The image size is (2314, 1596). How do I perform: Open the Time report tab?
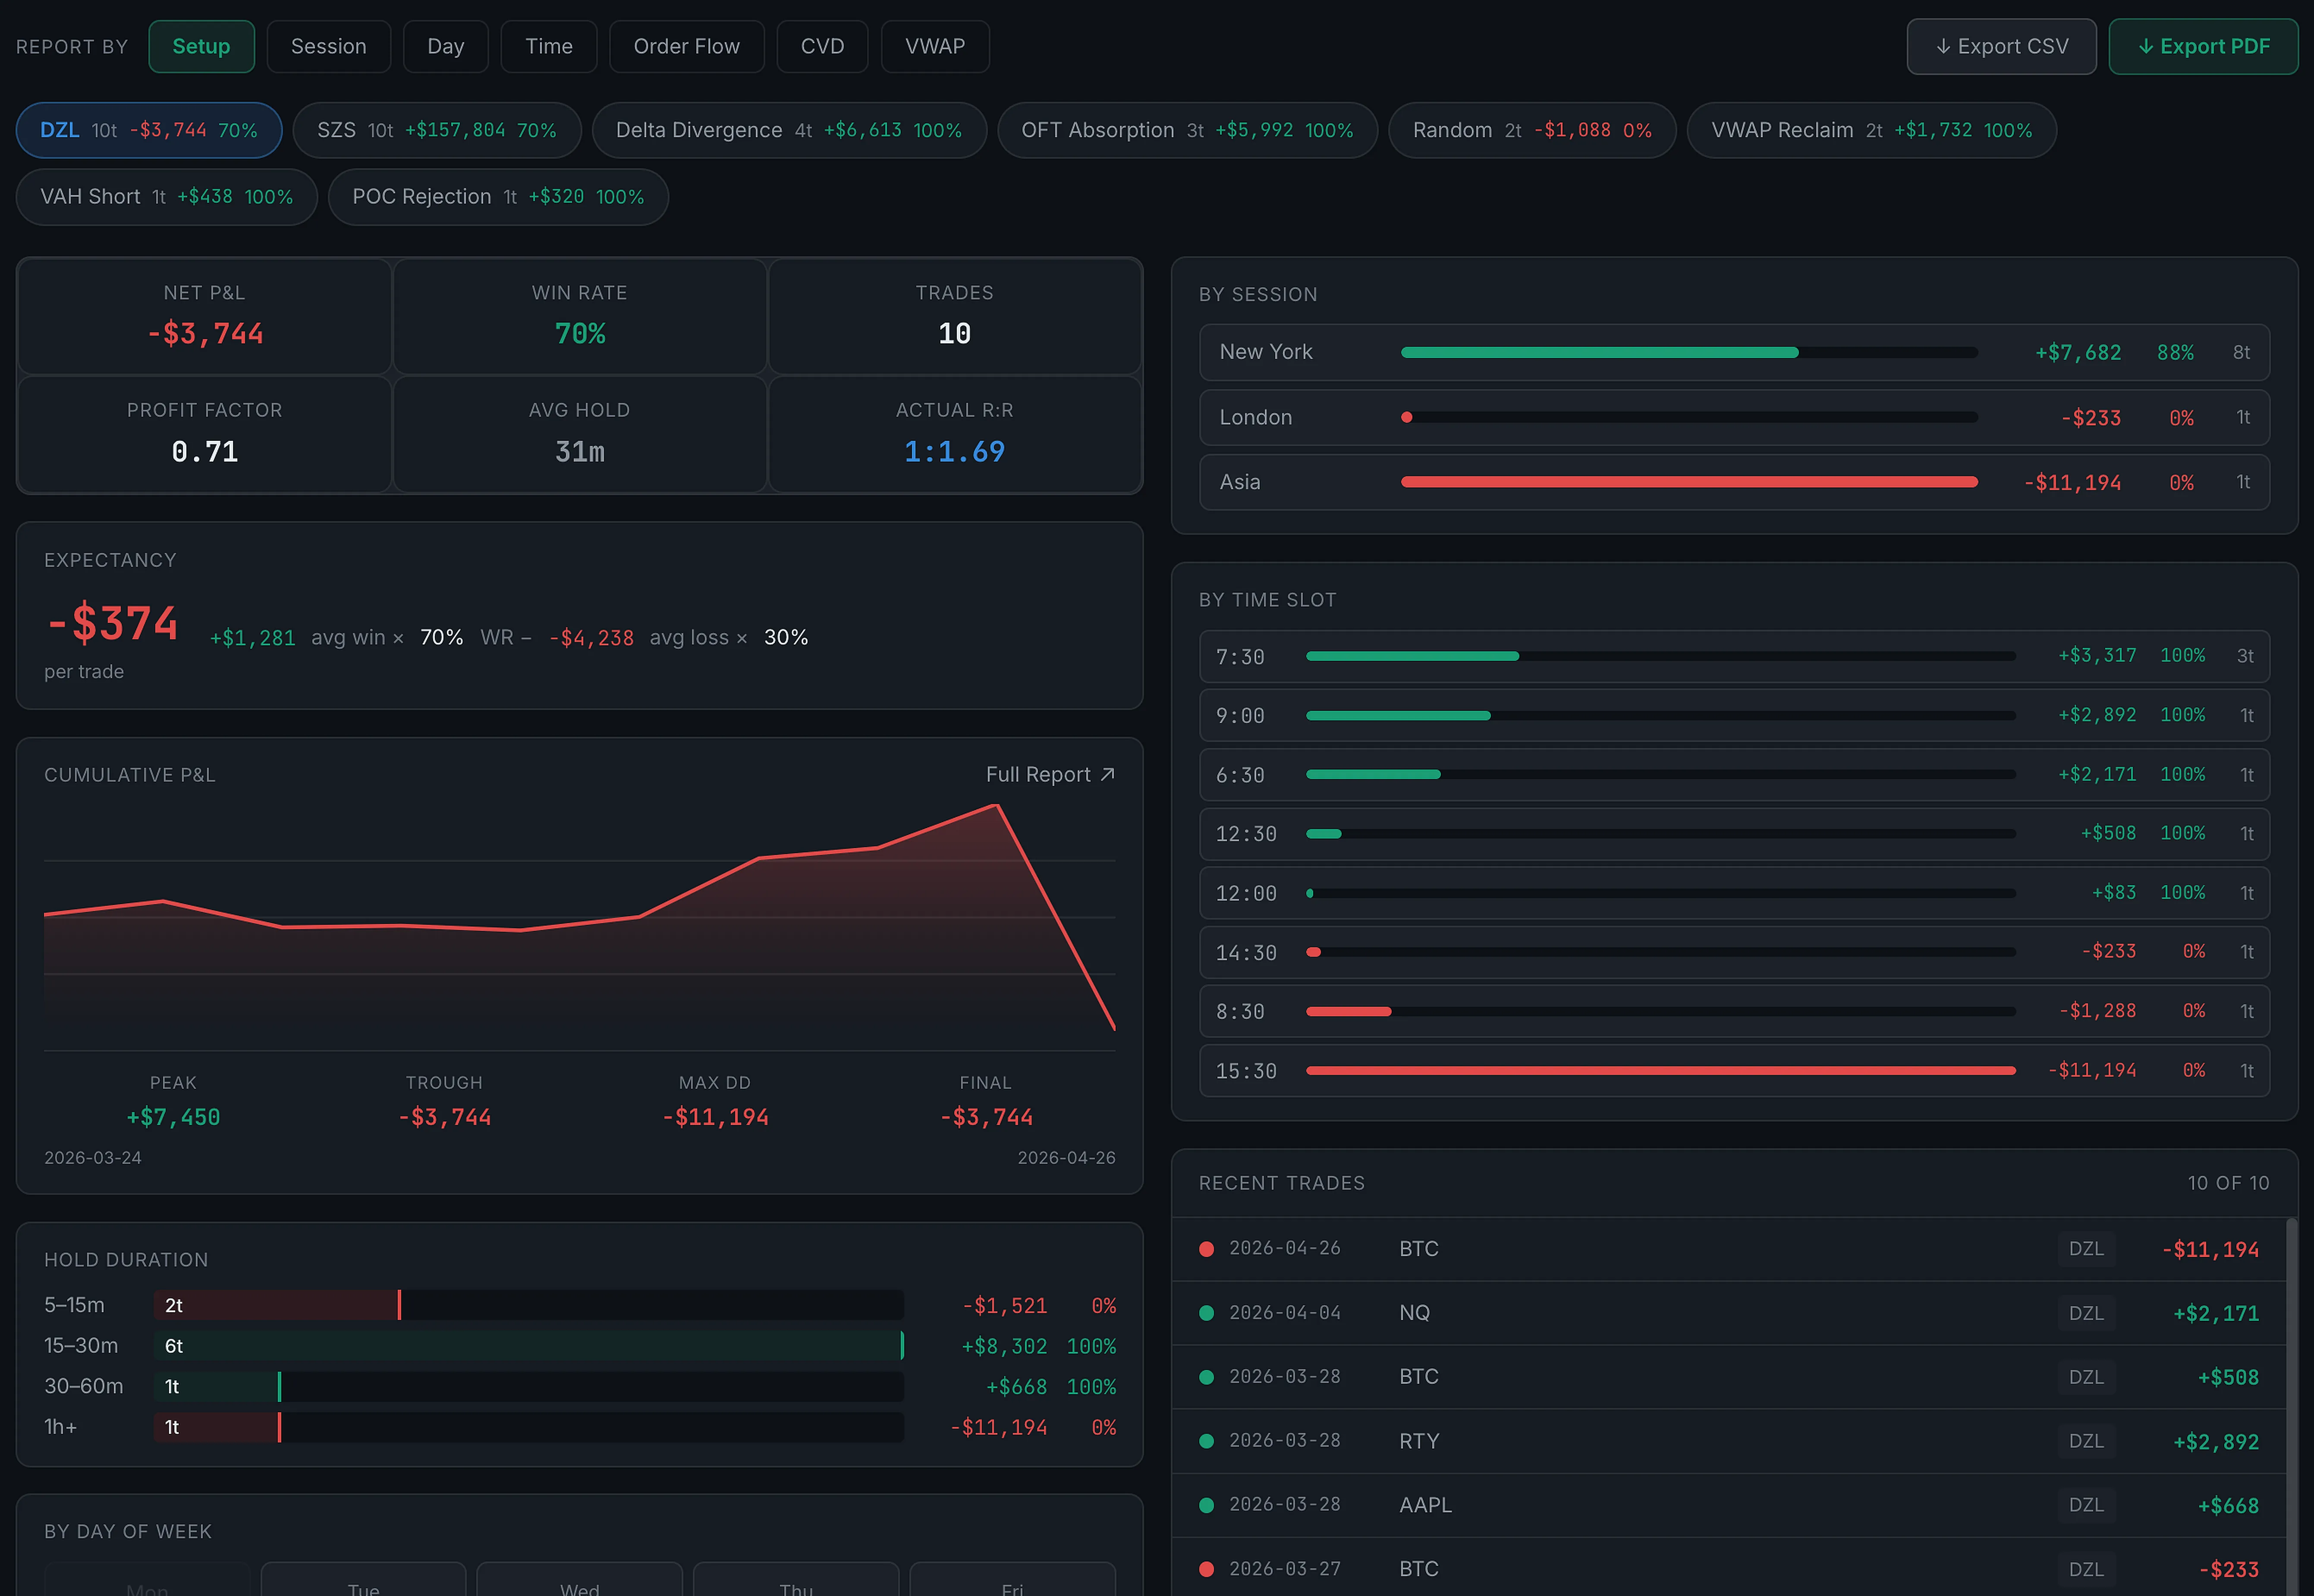pyautogui.click(x=549, y=46)
